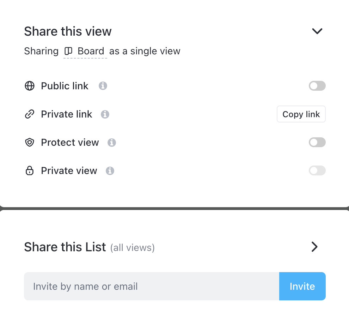
Task: Click the shield icon beside Protect view
Action: [x=30, y=143]
